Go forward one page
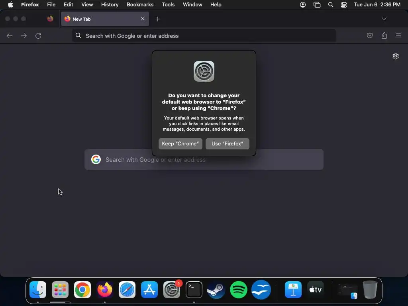The width and height of the screenshot is (408, 306). coord(24,35)
